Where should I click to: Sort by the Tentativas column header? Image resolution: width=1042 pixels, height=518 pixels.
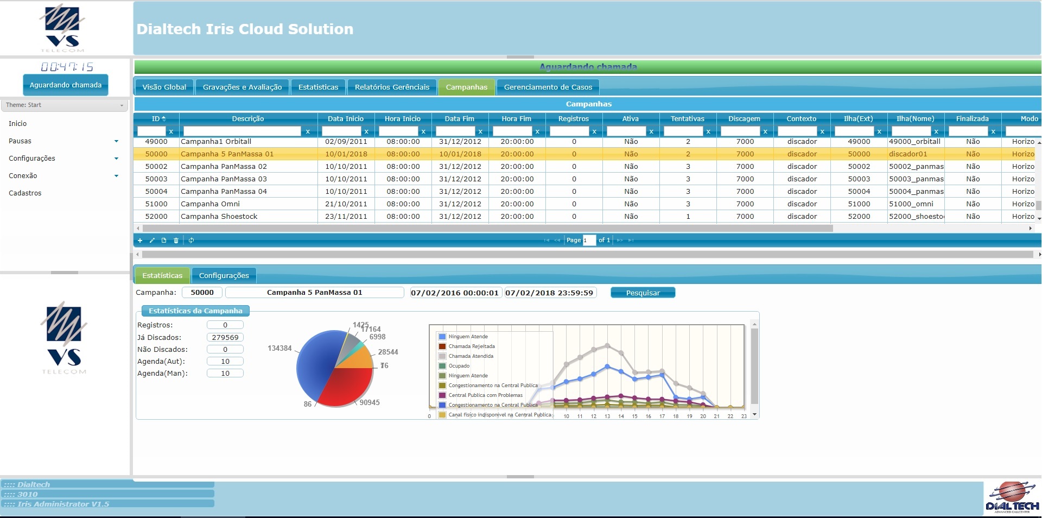(687, 118)
